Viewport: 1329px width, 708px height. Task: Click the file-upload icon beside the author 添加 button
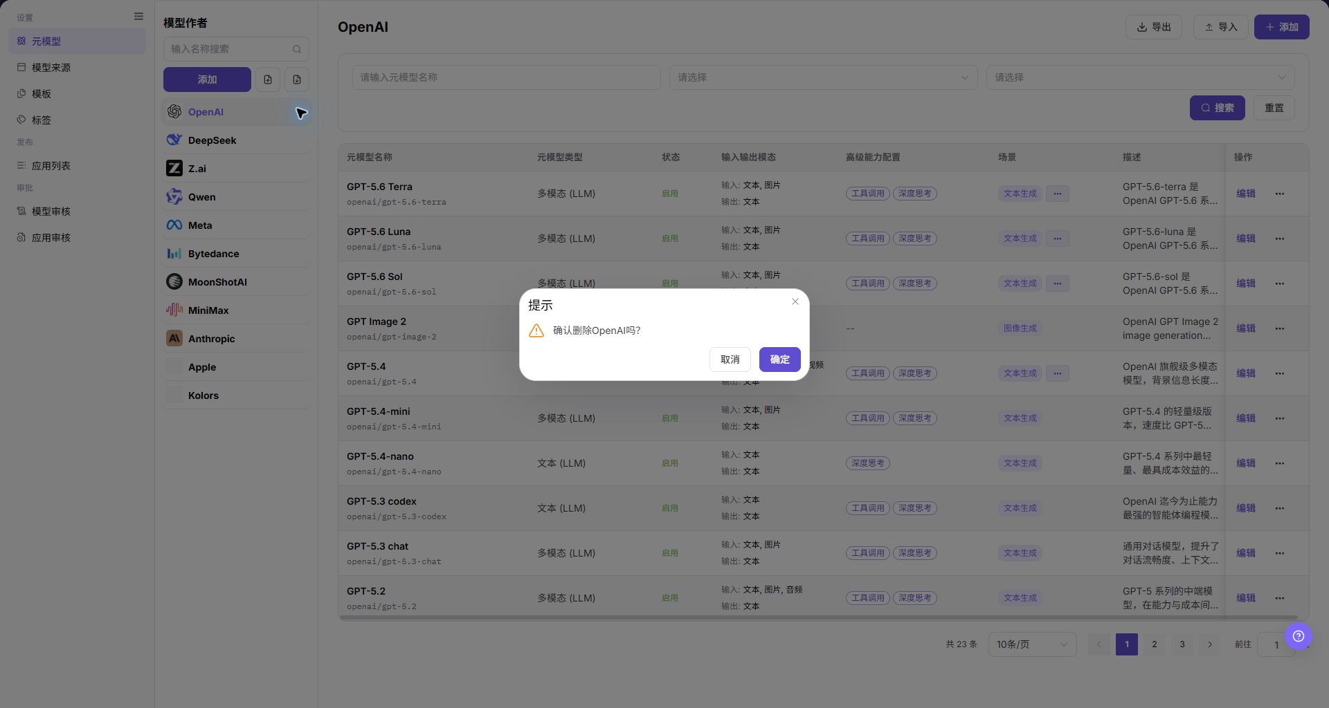coord(268,80)
